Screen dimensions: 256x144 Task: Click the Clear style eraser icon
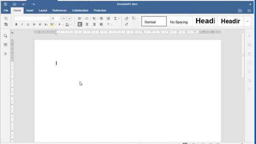[126, 18]
